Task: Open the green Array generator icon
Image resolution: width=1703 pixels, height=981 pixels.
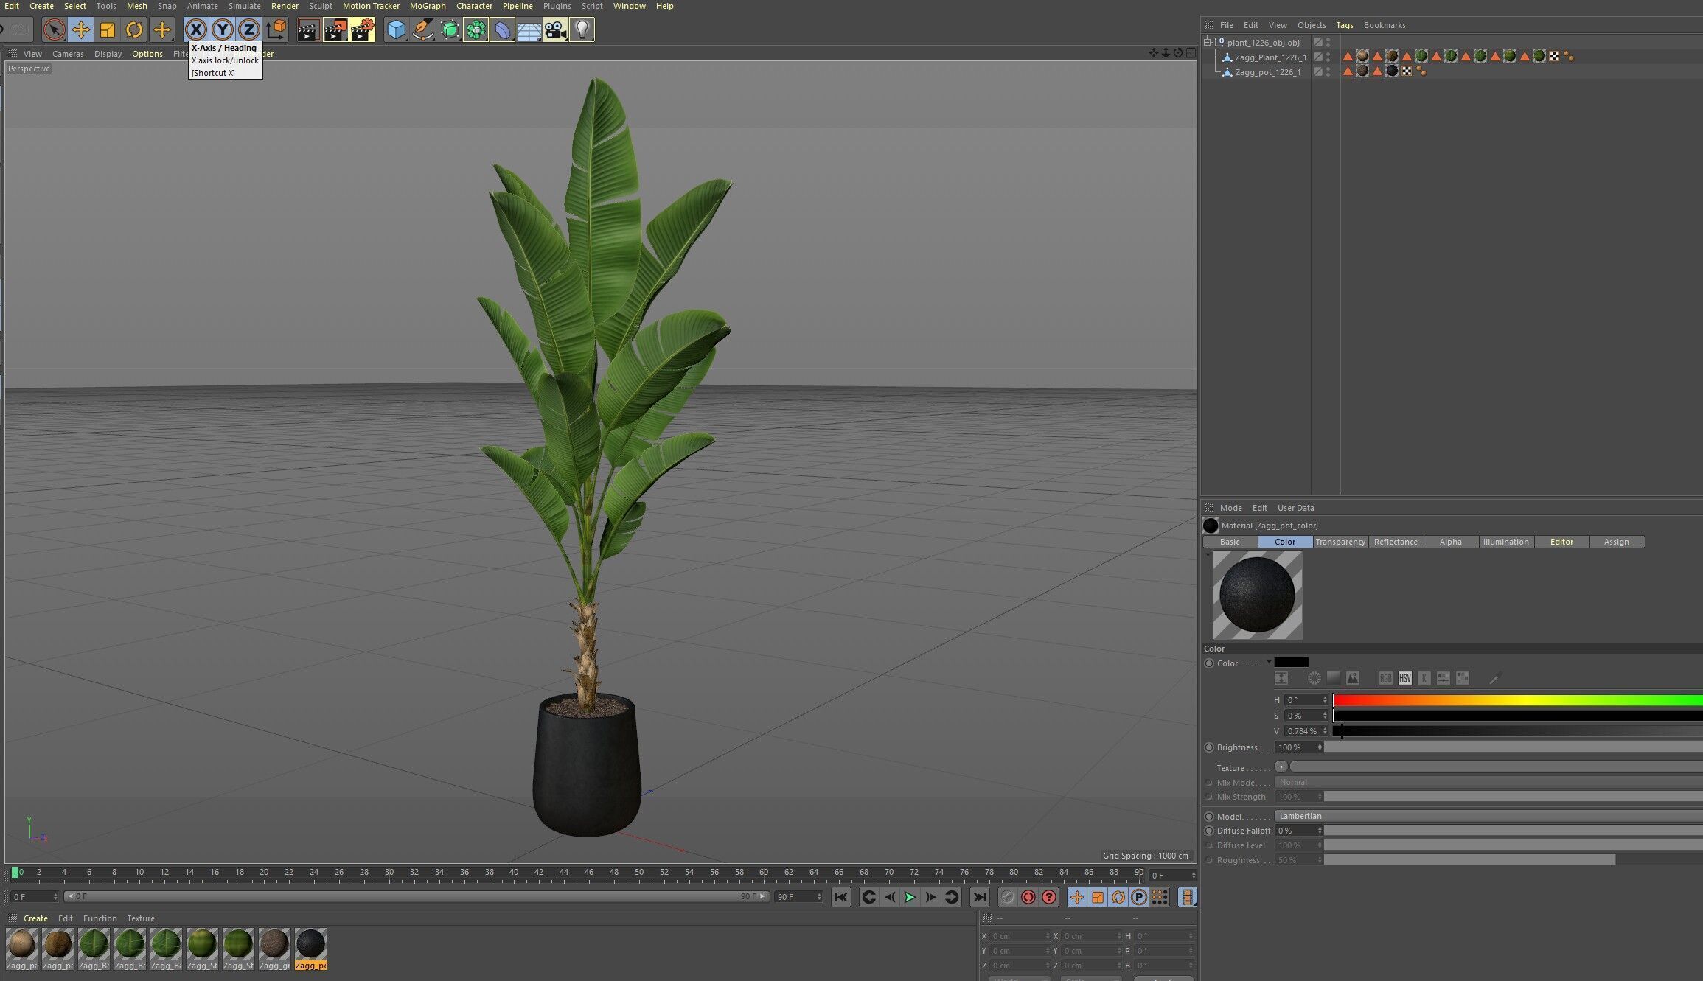Action: coord(476,30)
